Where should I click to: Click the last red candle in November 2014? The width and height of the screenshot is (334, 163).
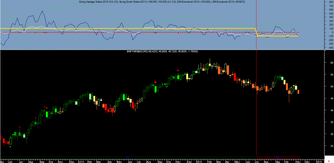[298, 92]
